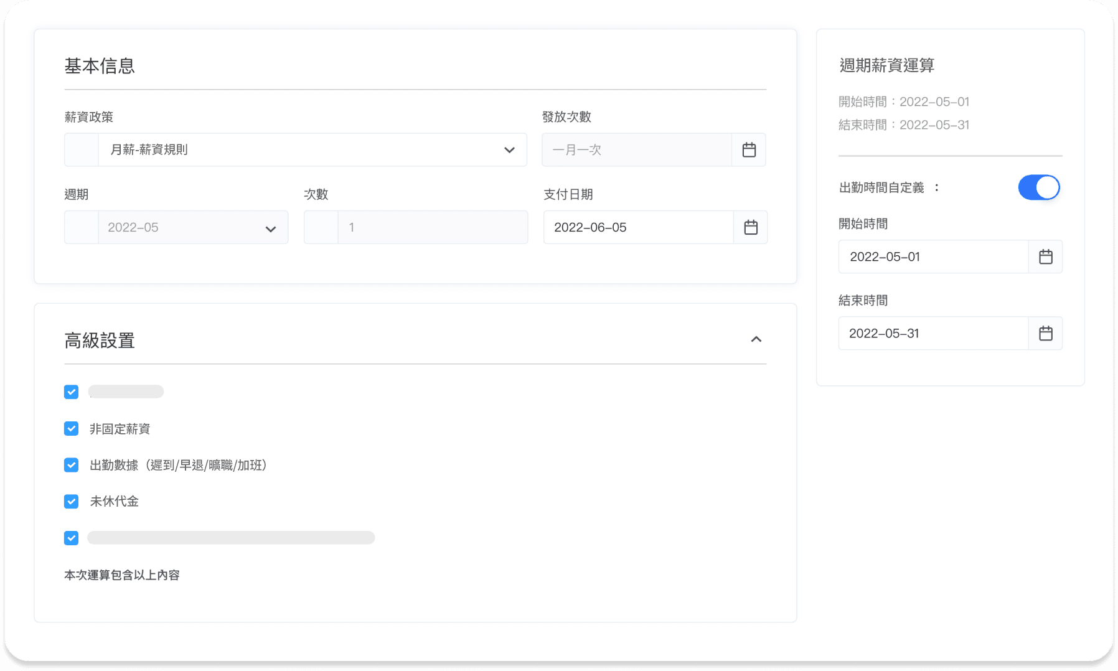Open calendar icon for 開始時間 field
The width and height of the screenshot is (1118, 671).
point(1046,256)
